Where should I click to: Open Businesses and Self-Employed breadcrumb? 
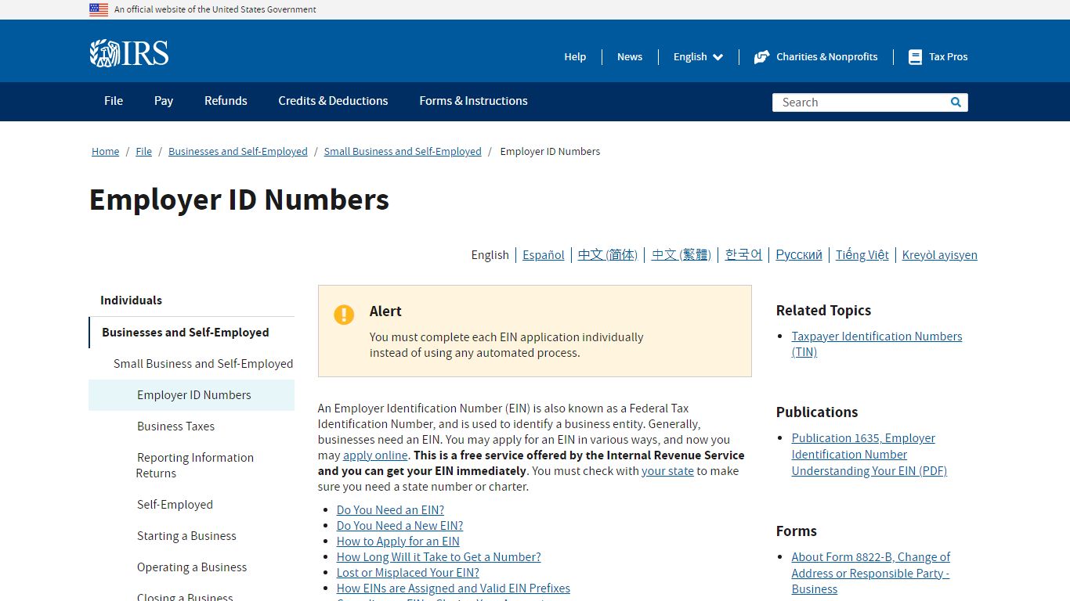point(238,152)
